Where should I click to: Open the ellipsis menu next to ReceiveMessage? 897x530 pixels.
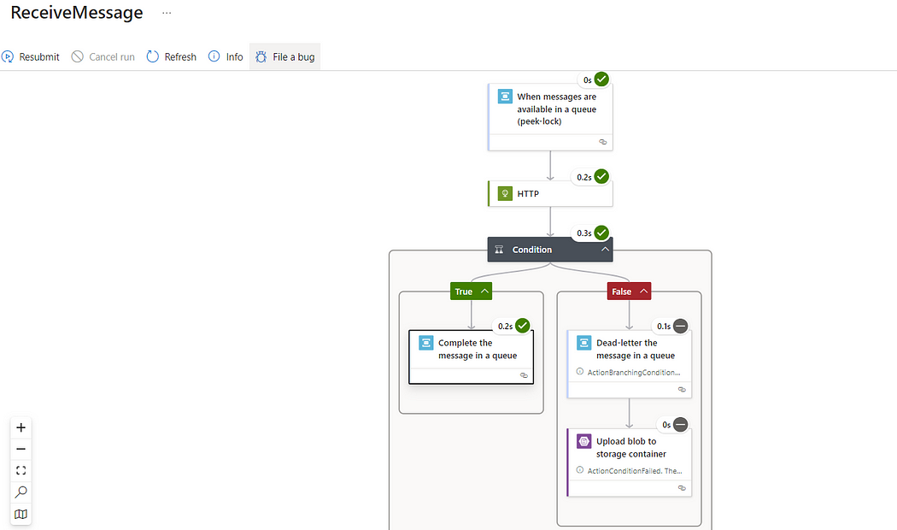tap(167, 13)
